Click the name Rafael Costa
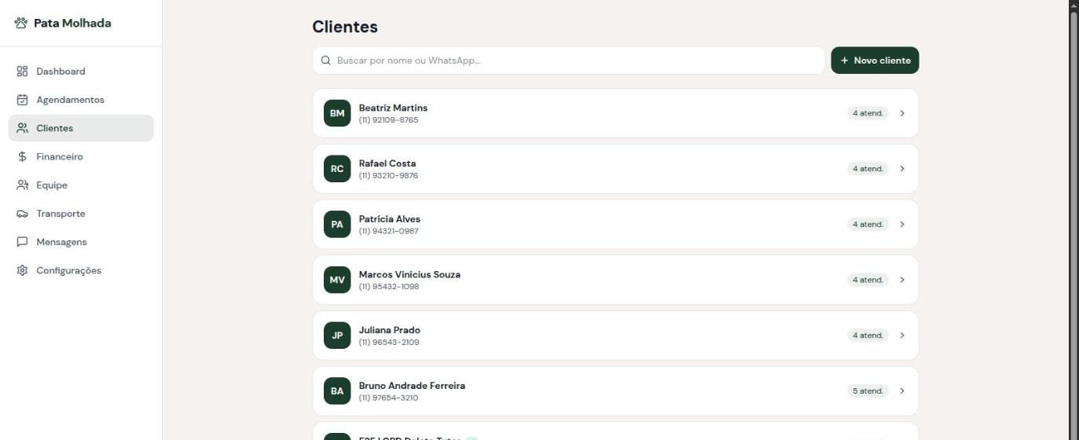The width and height of the screenshot is (1079, 440). point(387,163)
